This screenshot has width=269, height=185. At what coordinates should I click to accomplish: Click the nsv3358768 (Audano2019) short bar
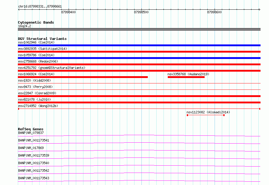186,77
